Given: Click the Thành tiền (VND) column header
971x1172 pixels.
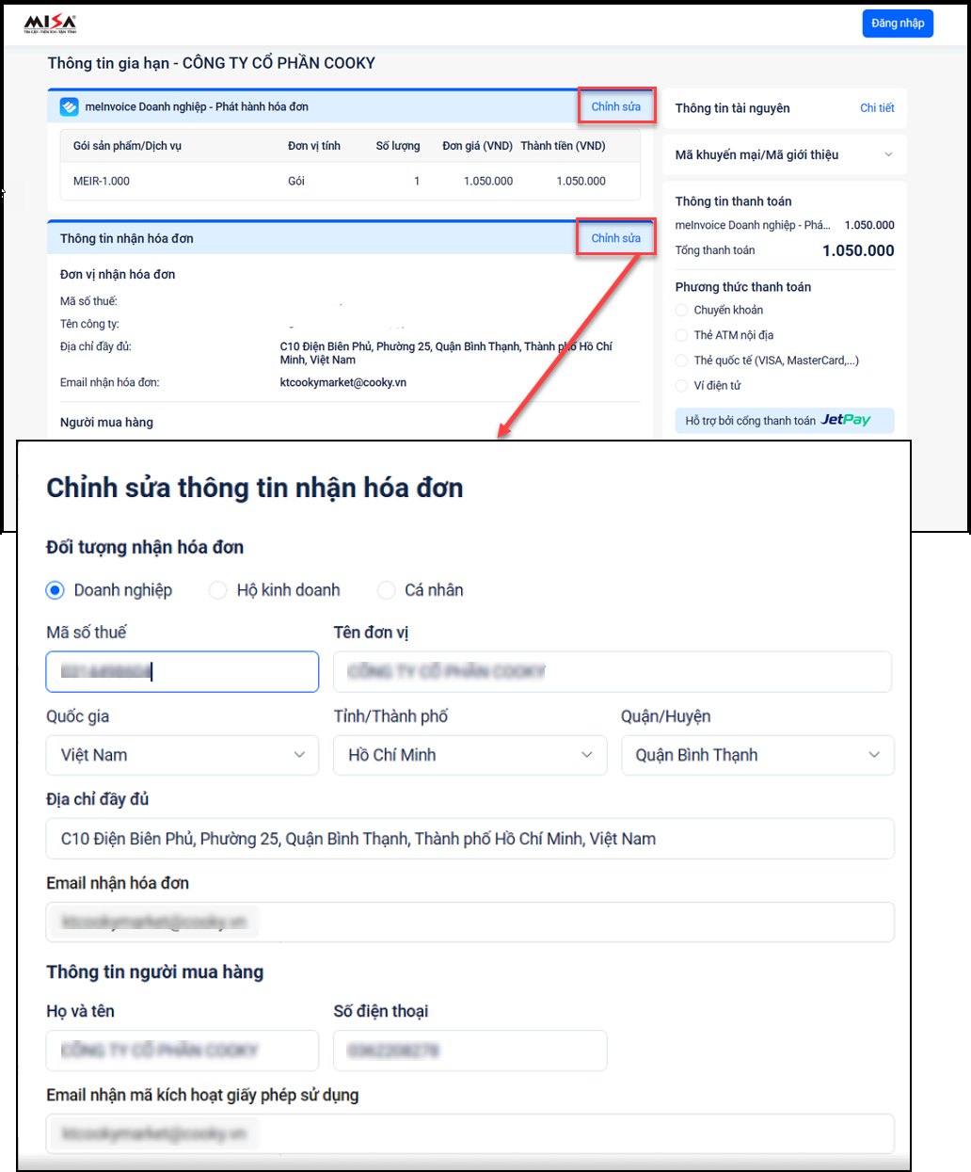Looking at the screenshot, I should coord(564,146).
